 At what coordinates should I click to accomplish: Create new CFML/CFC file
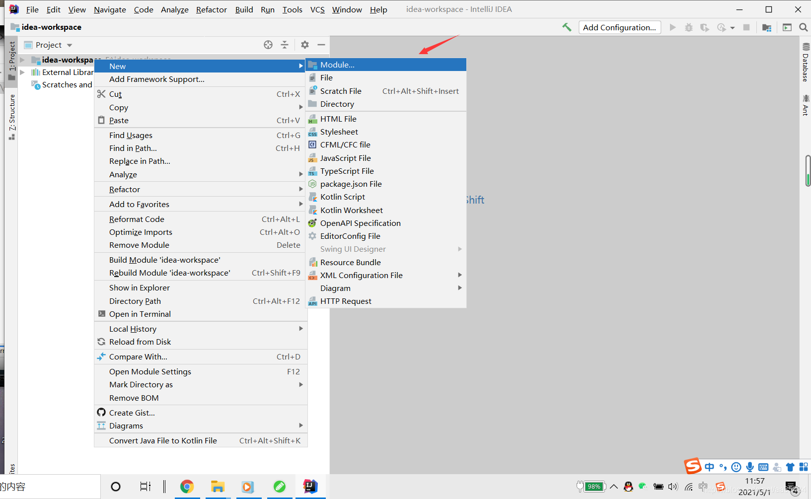386,144
